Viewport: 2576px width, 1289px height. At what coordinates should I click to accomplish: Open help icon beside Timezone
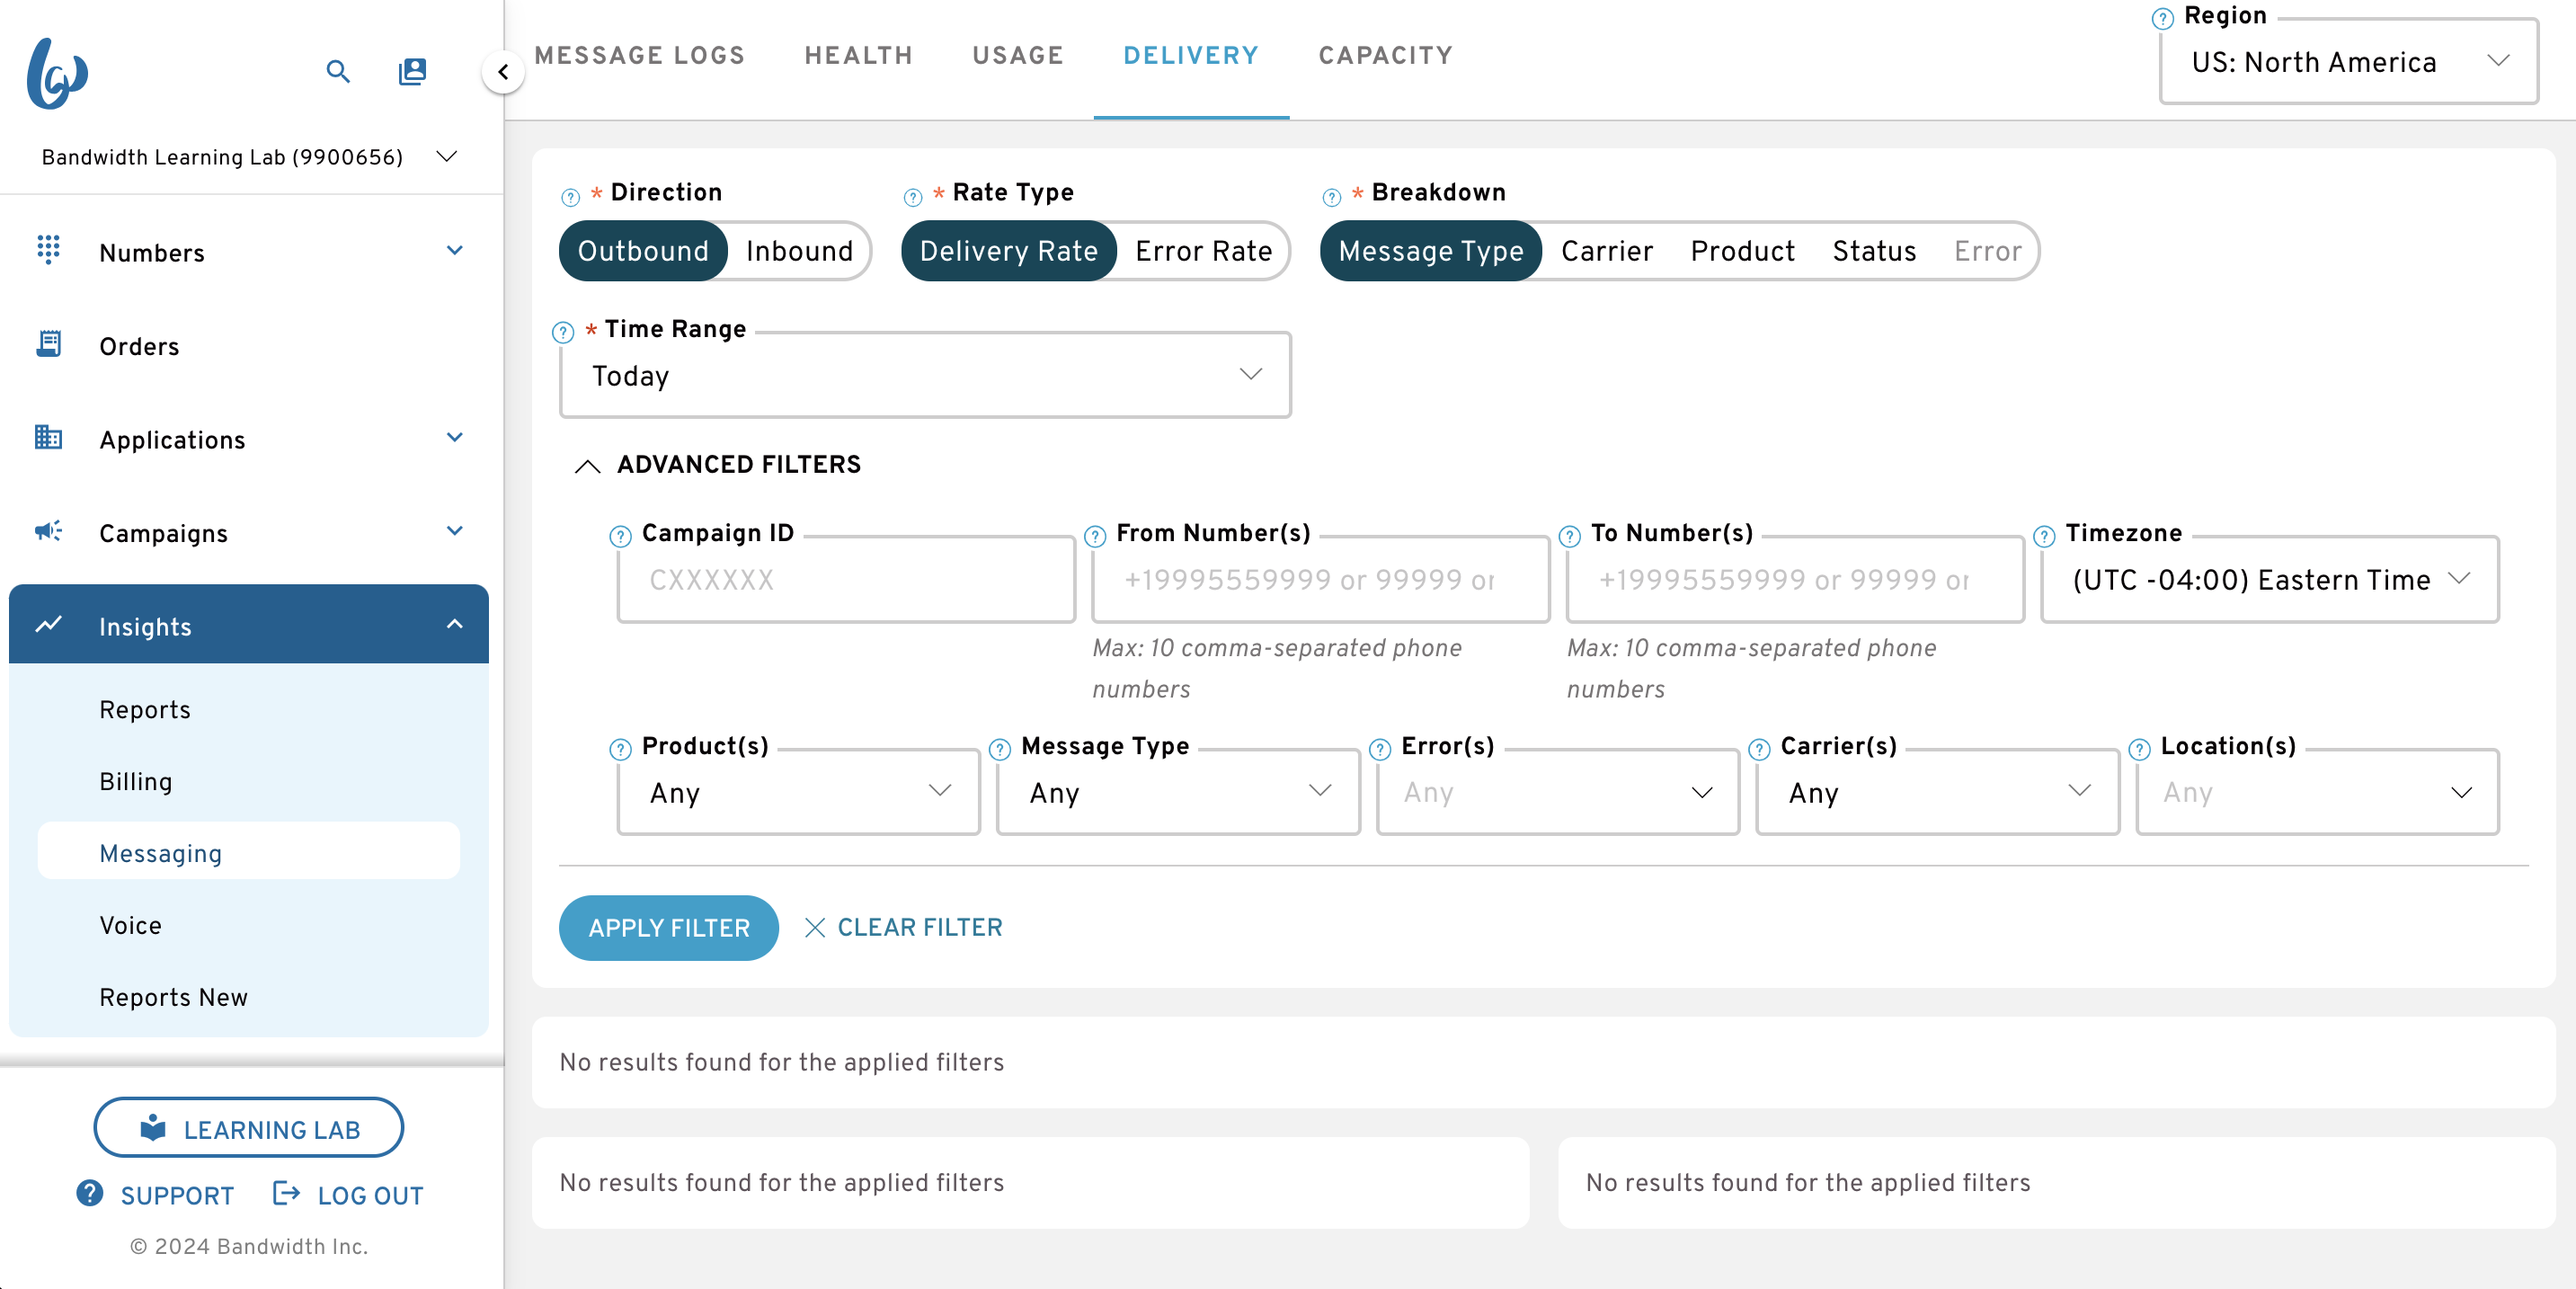(2044, 536)
